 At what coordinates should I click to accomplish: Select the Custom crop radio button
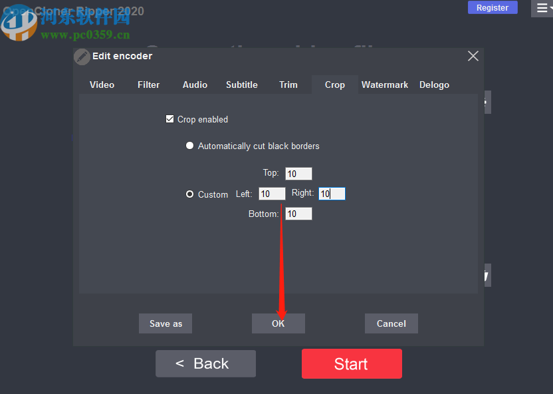coord(189,194)
